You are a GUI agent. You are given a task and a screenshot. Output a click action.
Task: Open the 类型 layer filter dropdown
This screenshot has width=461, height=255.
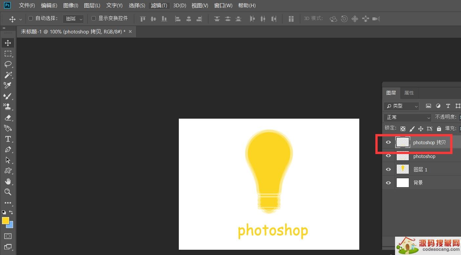click(x=402, y=106)
